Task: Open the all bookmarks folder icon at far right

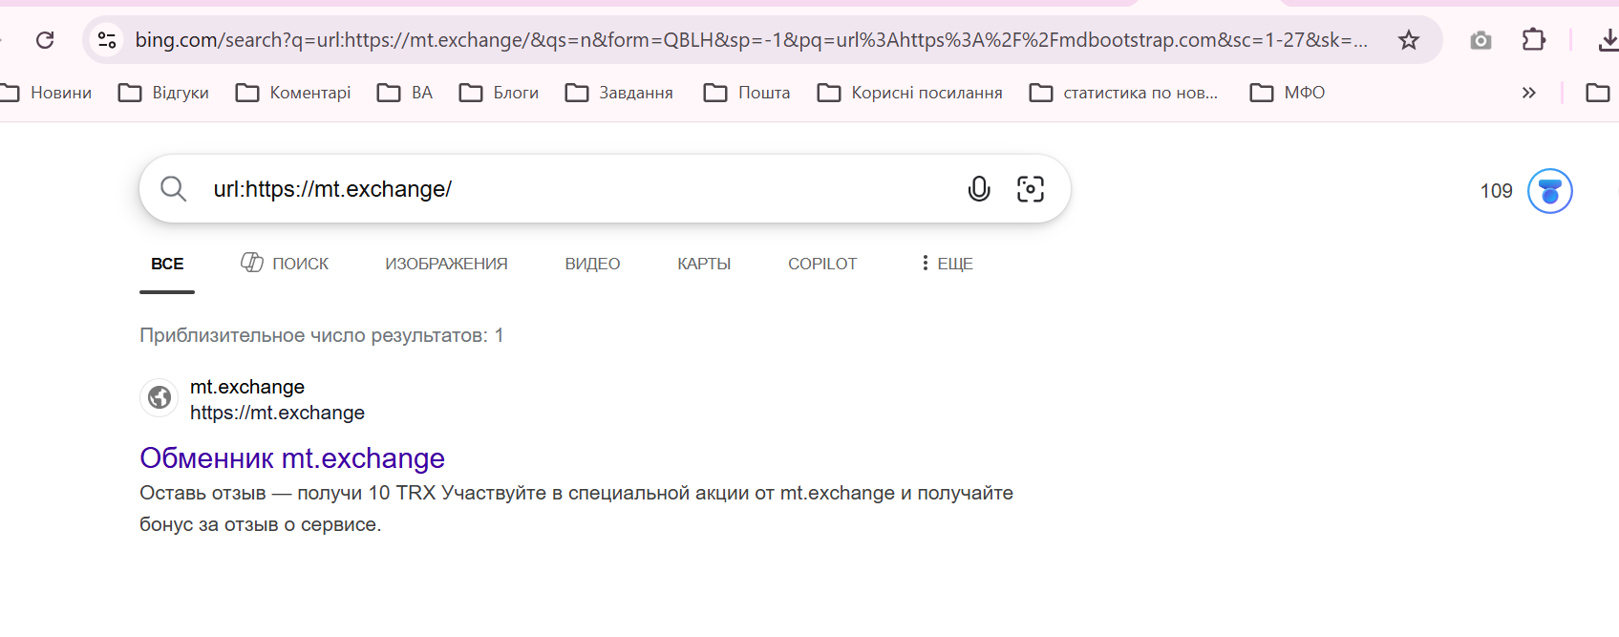Action: pos(1598,93)
